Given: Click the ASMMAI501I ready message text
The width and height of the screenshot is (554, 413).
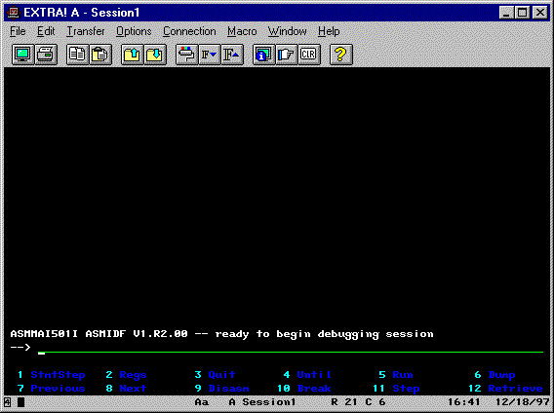Looking at the screenshot, I should [221, 334].
